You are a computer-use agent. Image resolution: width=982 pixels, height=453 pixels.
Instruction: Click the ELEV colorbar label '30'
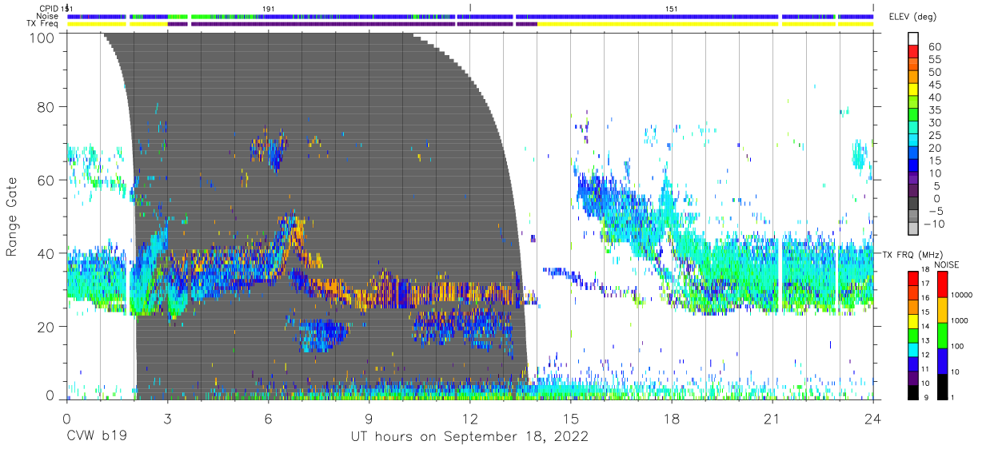point(934,122)
